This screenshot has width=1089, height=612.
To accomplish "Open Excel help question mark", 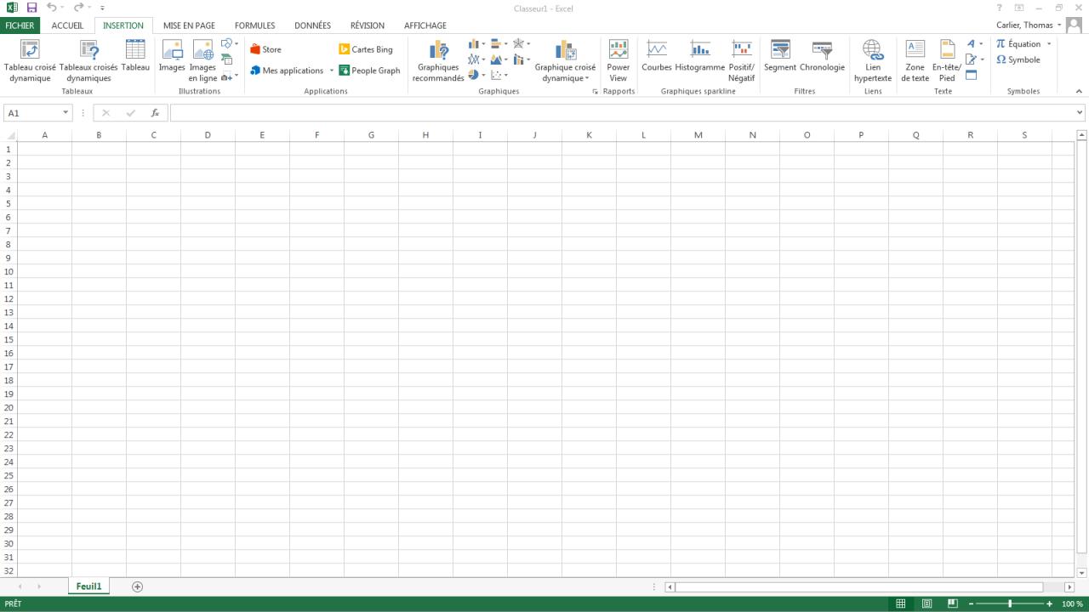I will coord(999,8).
